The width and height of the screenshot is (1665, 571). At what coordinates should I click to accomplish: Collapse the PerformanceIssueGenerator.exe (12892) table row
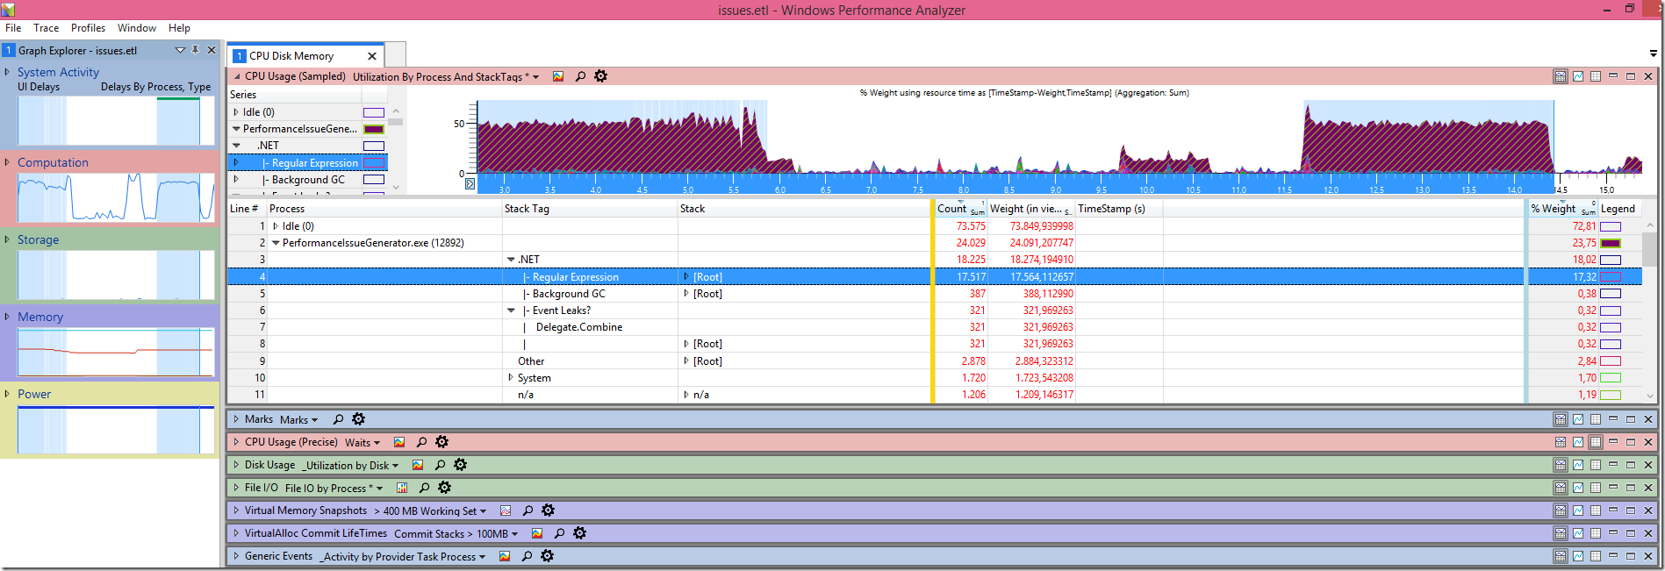coord(276,243)
